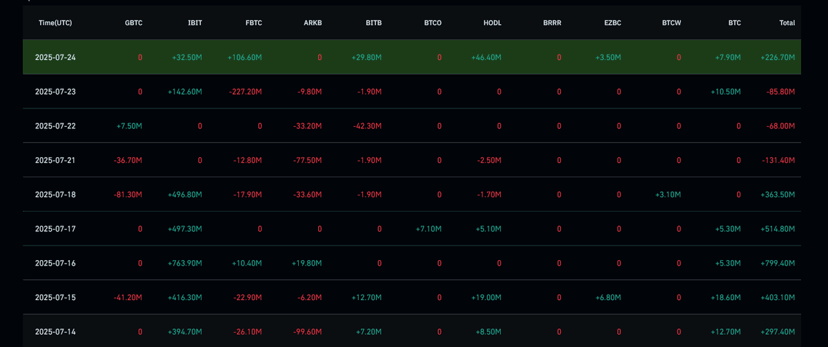Click the -68.00M total value
This screenshot has width=828, height=347.
click(780, 126)
